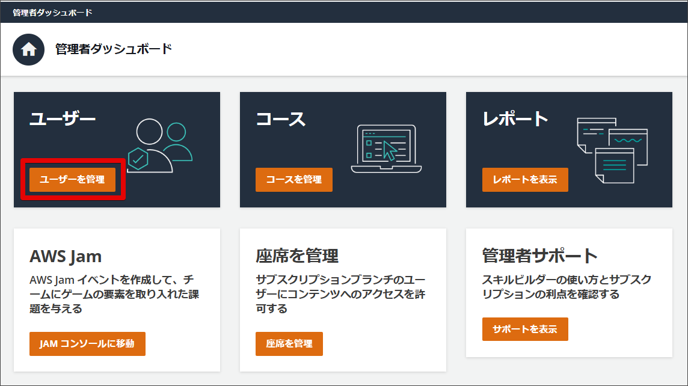Click the ユーザー card title
The image size is (688, 386).
[63, 119]
